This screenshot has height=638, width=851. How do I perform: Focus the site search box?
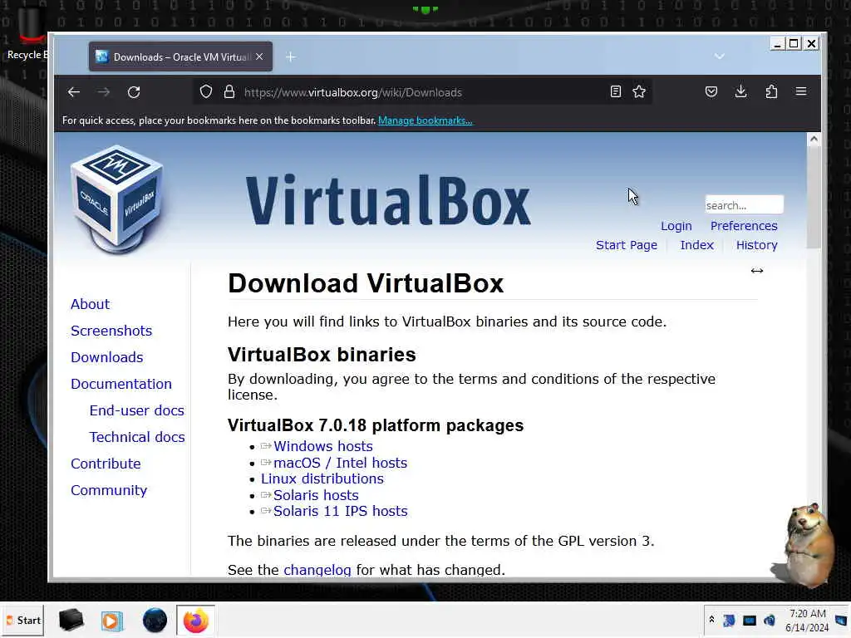tap(744, 205)
